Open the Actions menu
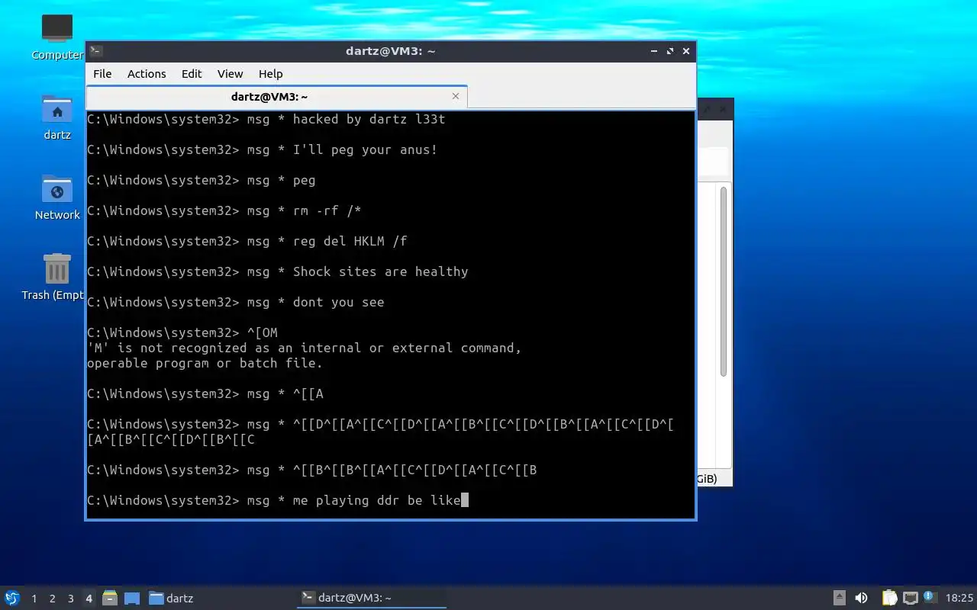The width and height of the screenshot is (977, 610). click(x=147, y=74)
